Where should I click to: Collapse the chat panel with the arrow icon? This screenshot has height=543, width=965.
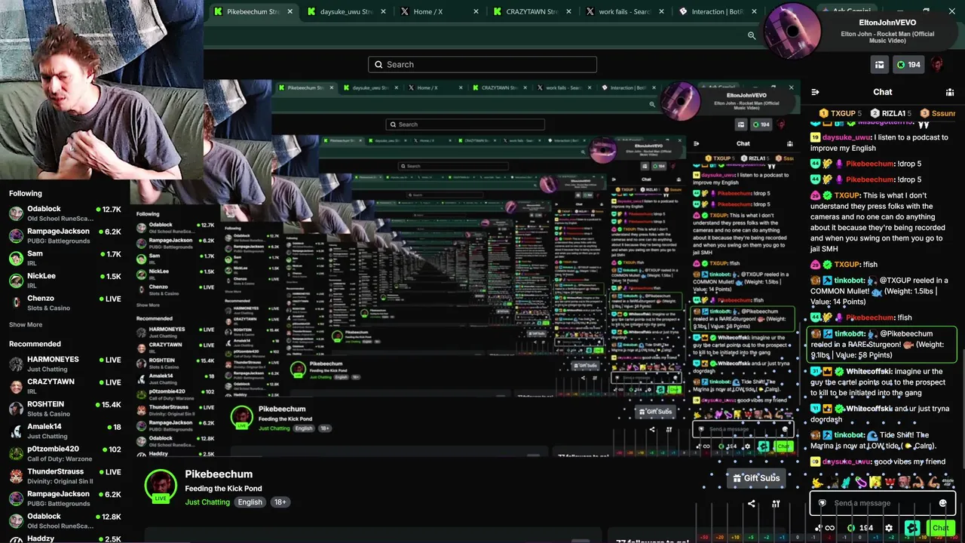(x=815, y=92)
